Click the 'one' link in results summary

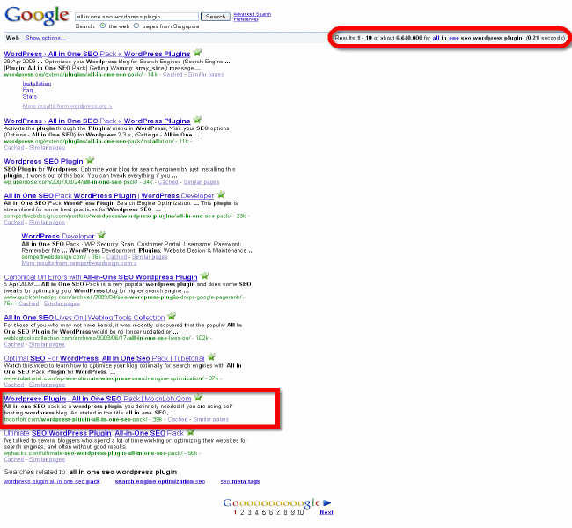pos(453,38)
